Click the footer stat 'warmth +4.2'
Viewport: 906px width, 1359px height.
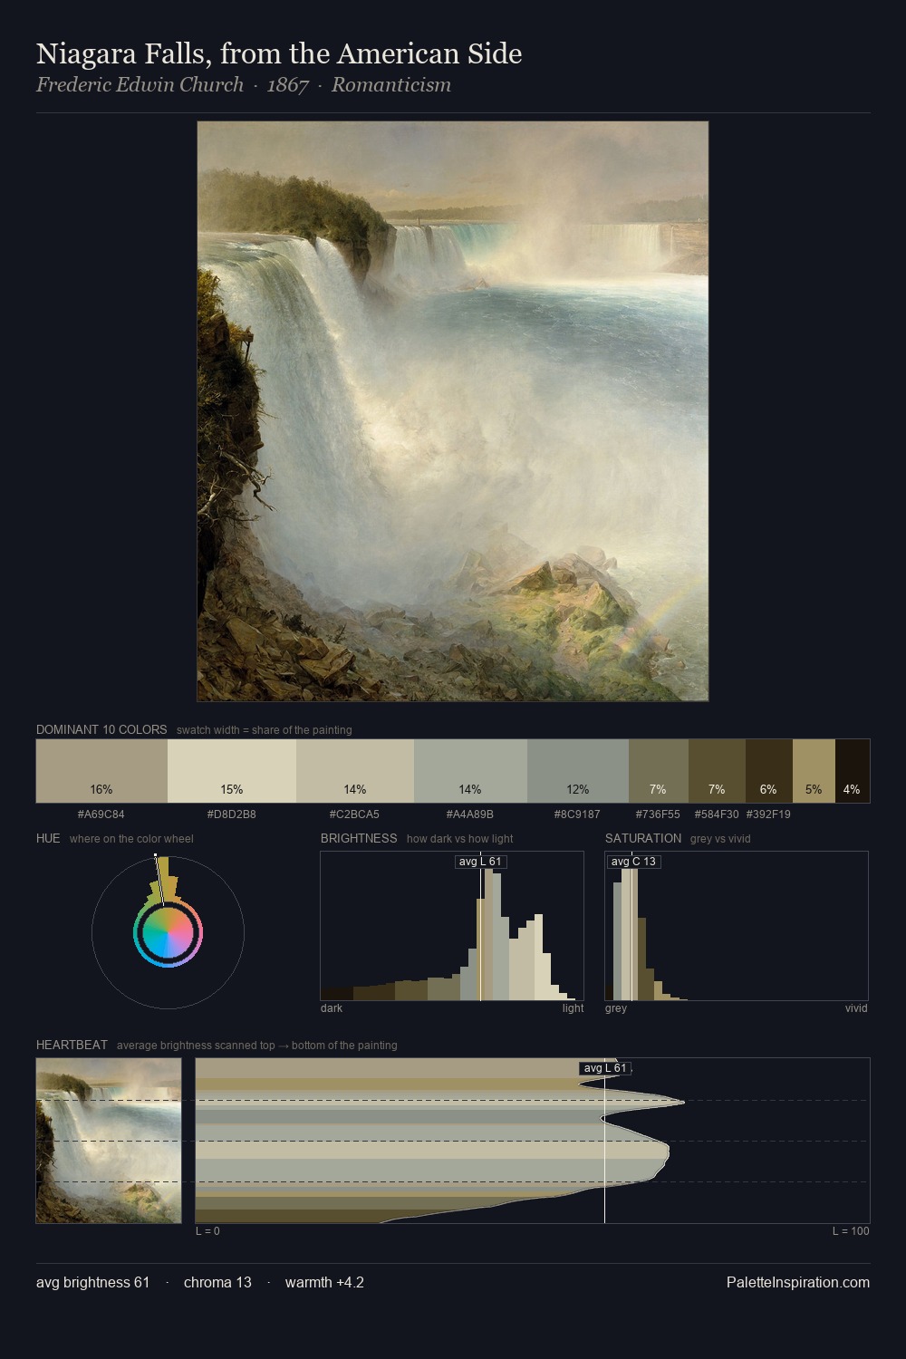coord(324,1282)
